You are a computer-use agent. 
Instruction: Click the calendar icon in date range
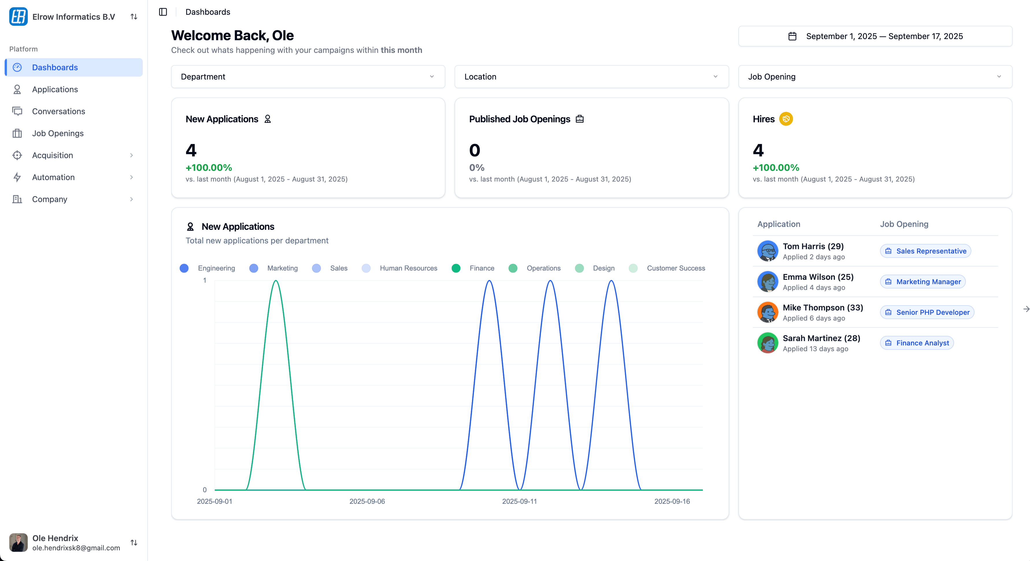(792, 36)
